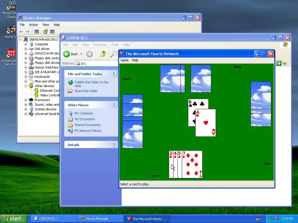Click the D:\ address field
This screenshot has height=223, width=298.
97,63
